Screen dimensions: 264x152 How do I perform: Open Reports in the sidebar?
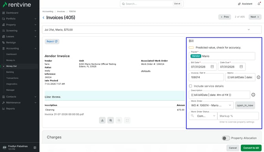[10, 108]
